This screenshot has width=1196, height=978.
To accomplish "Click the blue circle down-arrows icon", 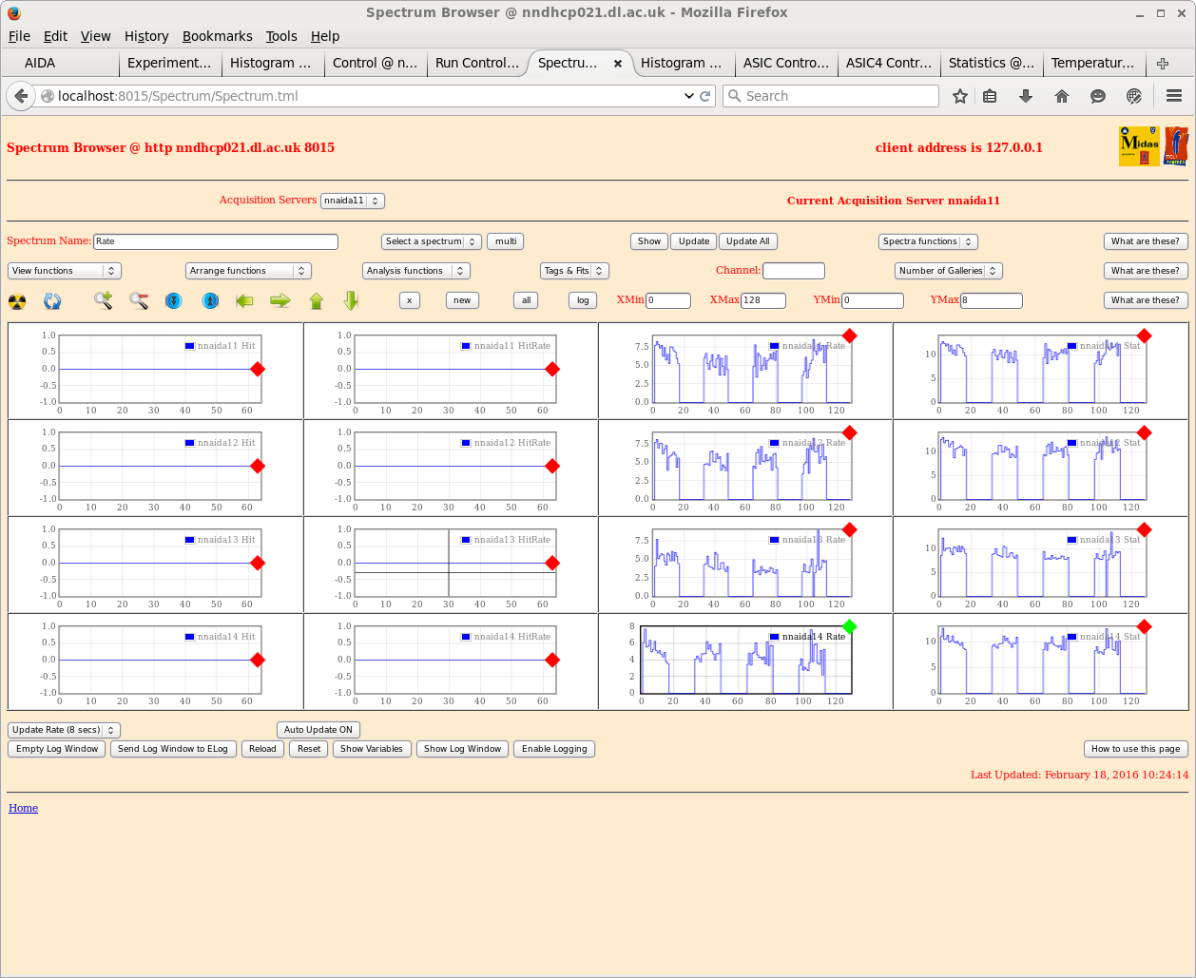I will click(174, 301).
